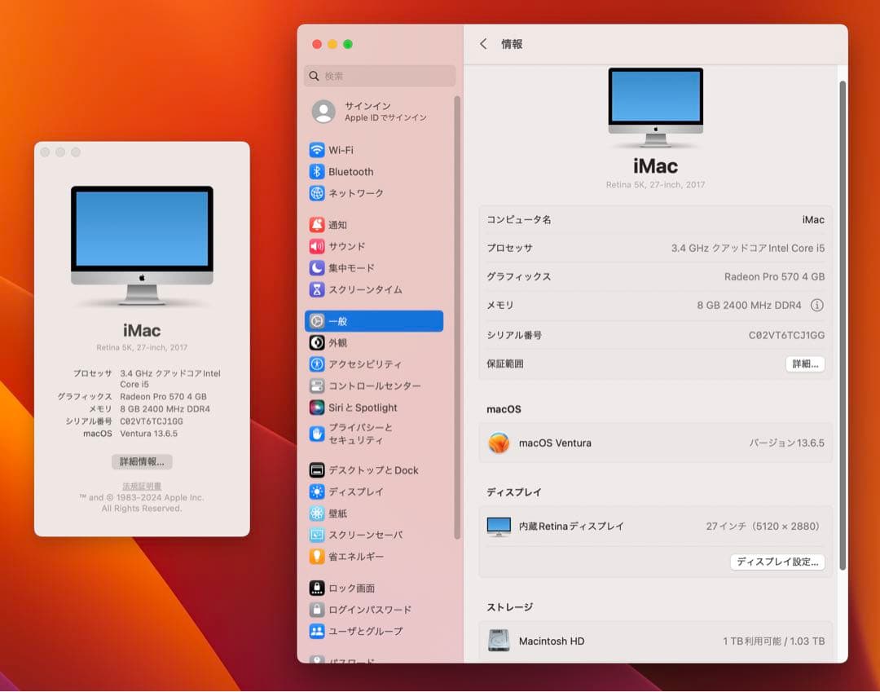Click the ディスプレイ設定... button

click(777, 562)
